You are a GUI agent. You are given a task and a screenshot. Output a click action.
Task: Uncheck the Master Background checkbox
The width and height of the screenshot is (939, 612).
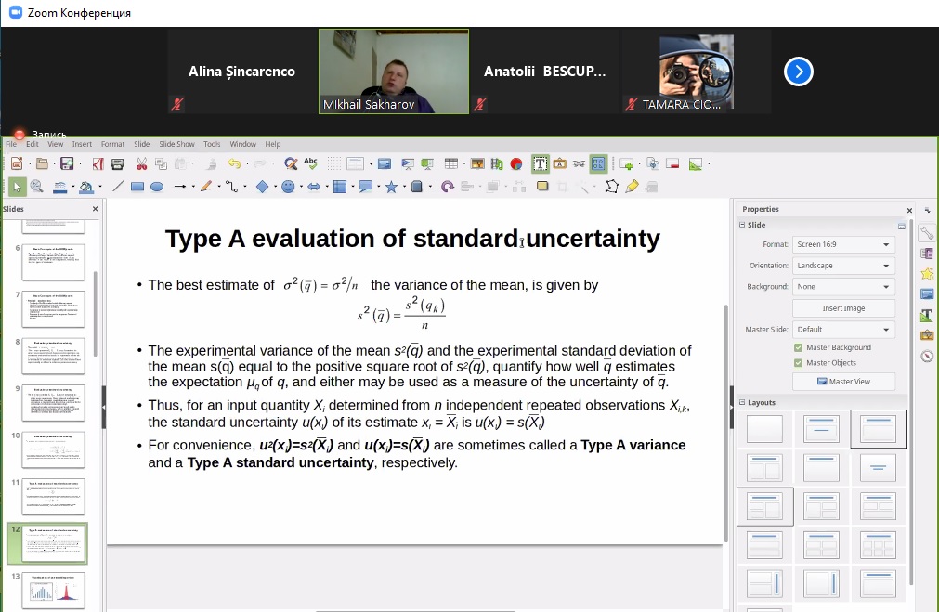(798, 348)
